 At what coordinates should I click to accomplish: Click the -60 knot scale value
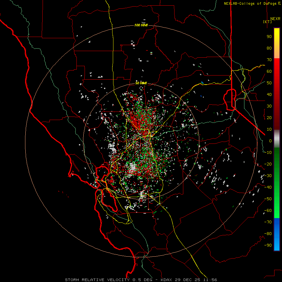coord(268,211)
